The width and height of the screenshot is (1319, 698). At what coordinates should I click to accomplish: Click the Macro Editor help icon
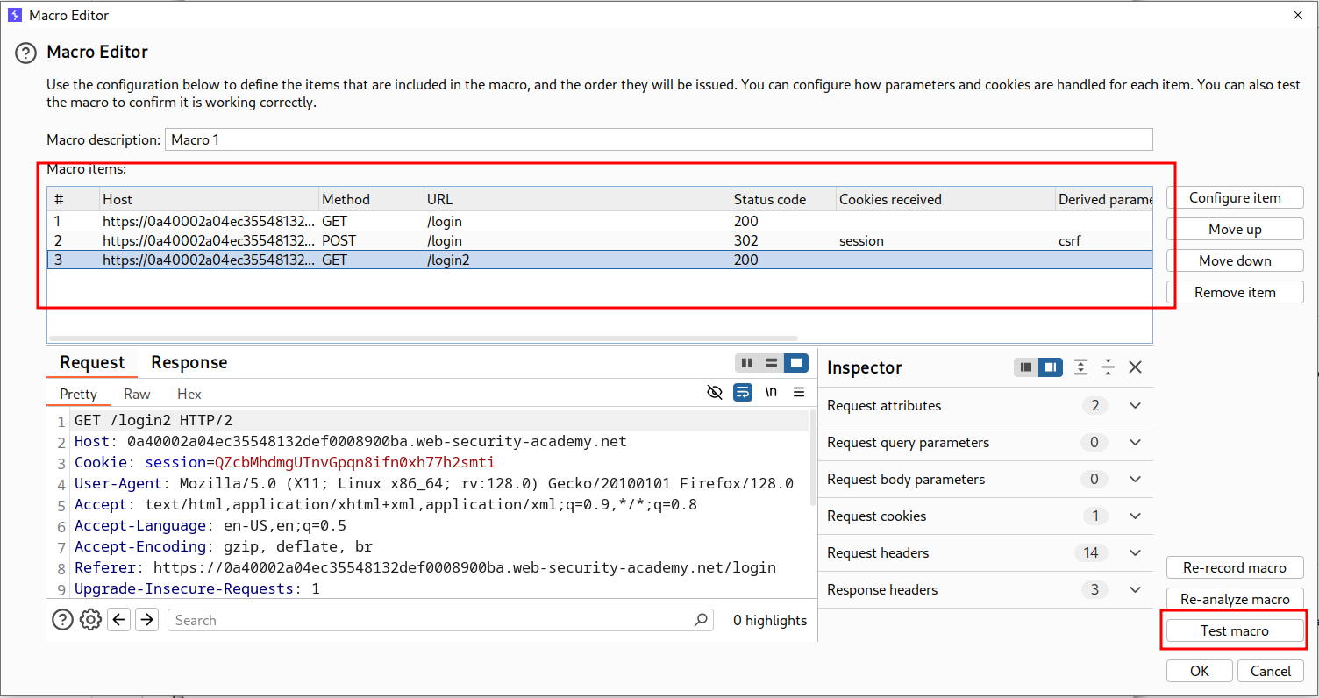[x=26, y=53]
